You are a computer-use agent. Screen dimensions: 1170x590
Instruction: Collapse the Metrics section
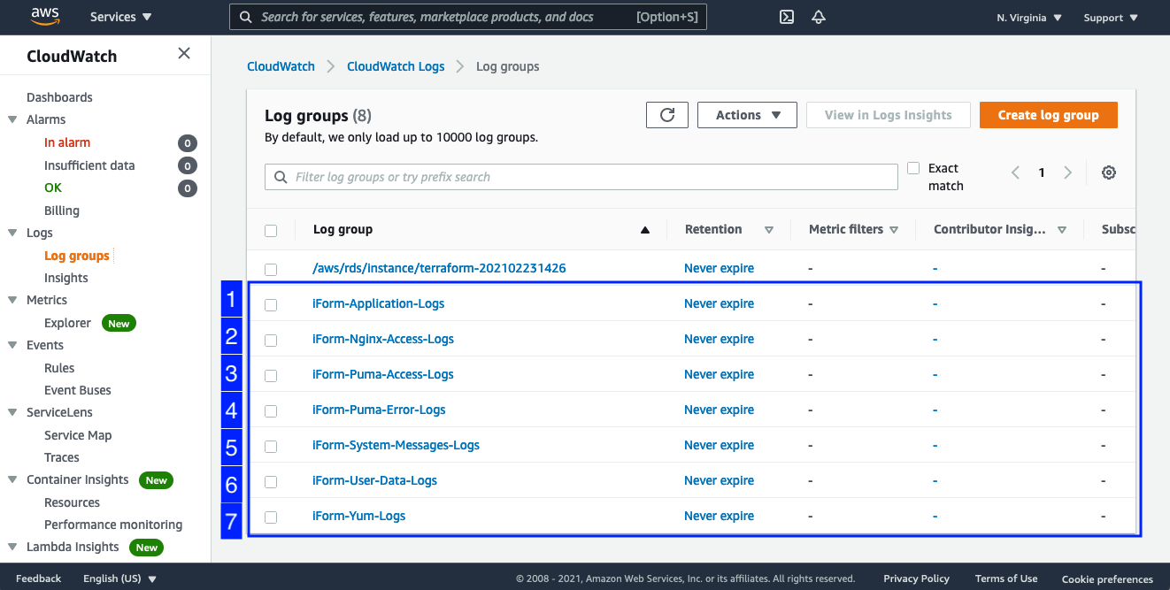tap(12, 300)
